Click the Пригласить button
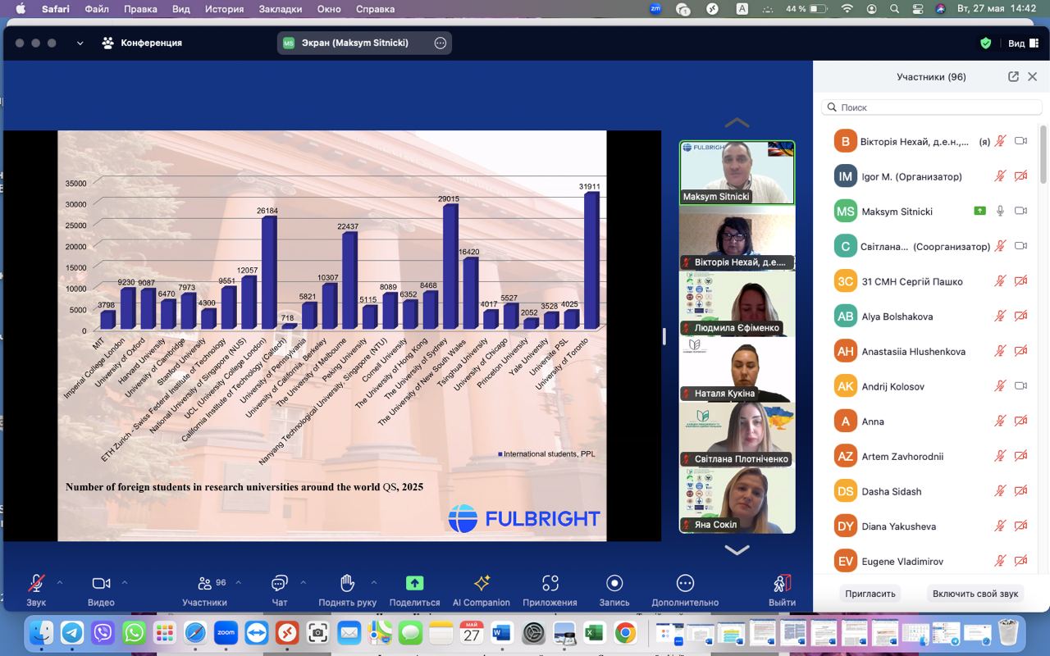The image size is (1050, 656). 870,594
